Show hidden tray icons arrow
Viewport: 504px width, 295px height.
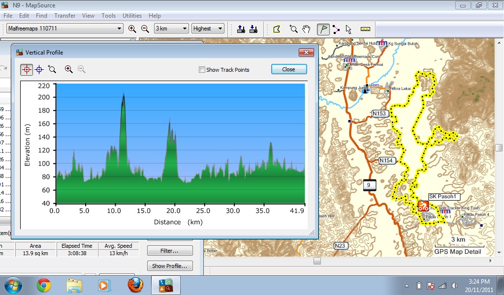click(x=407, y=286)
